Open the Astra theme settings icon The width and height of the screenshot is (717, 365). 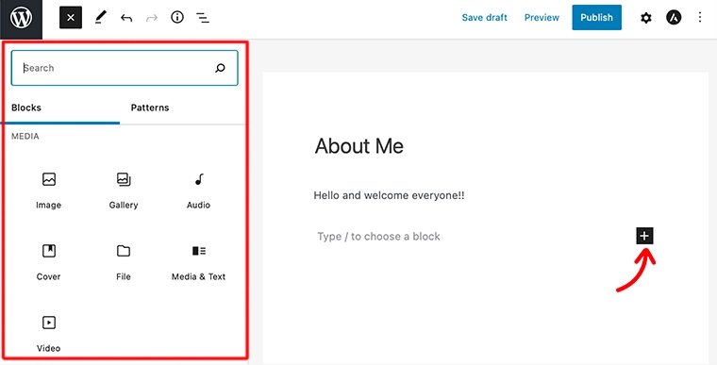[x=674, y=18]
